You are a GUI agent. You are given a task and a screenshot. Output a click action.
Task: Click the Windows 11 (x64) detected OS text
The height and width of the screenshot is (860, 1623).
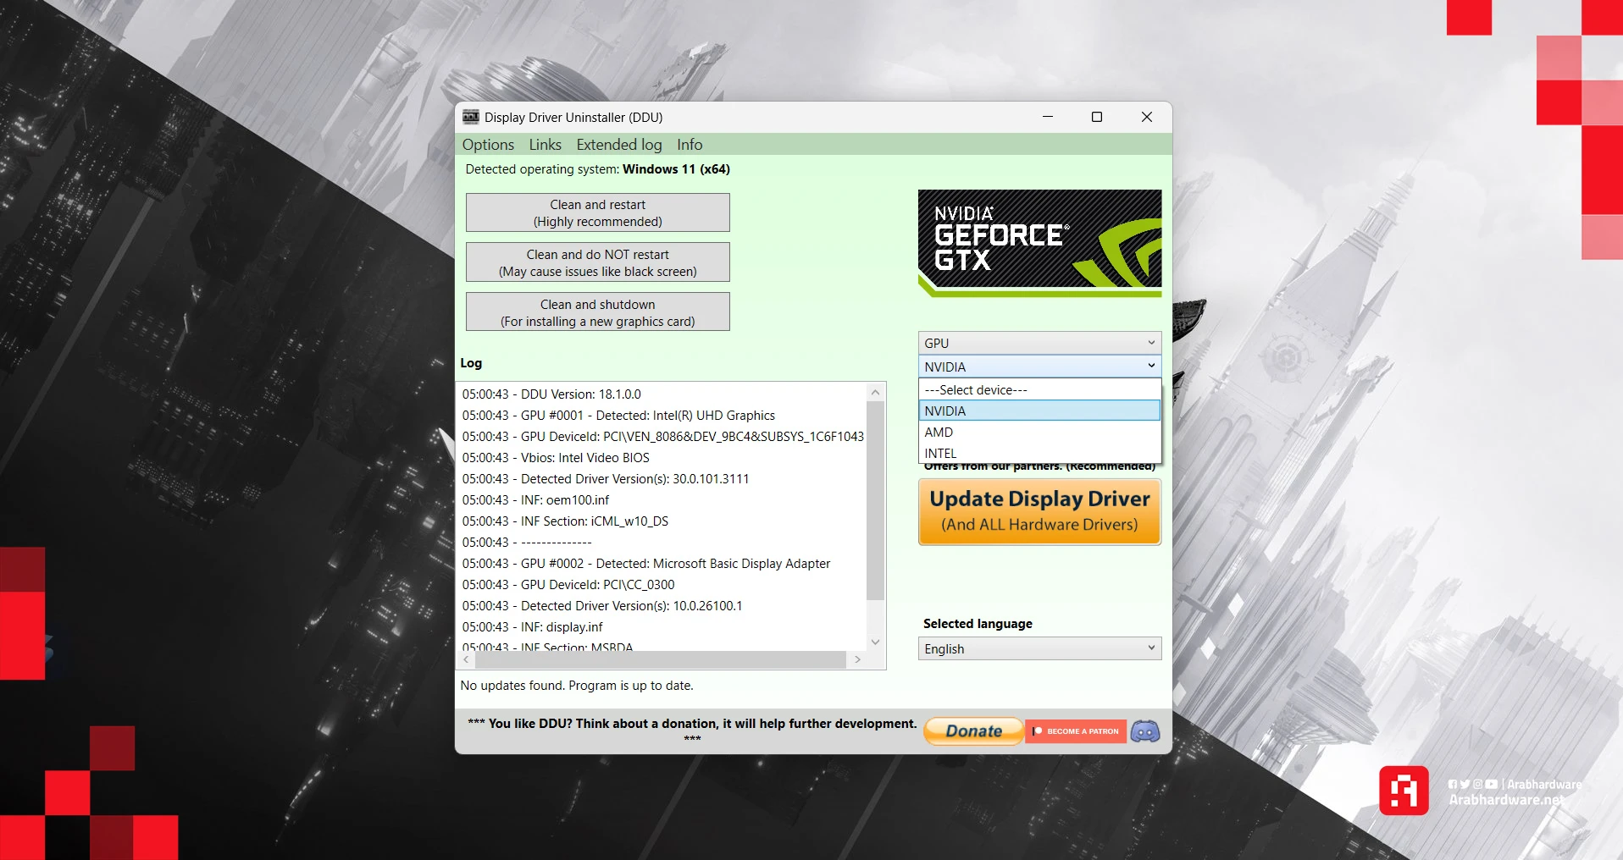[x=676, y=169]
